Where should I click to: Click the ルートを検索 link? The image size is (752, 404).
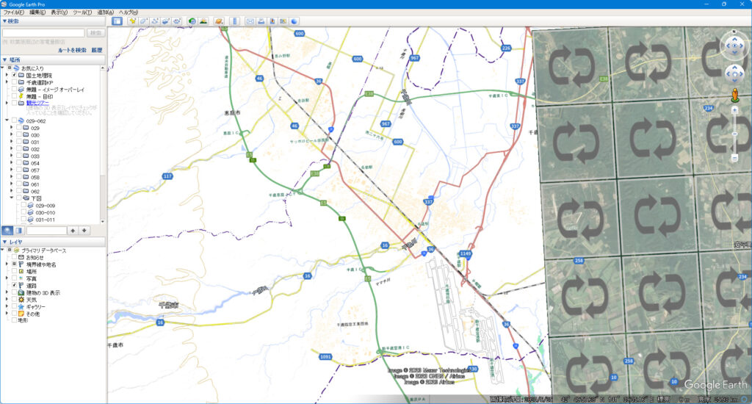click(x=72, y=50)
